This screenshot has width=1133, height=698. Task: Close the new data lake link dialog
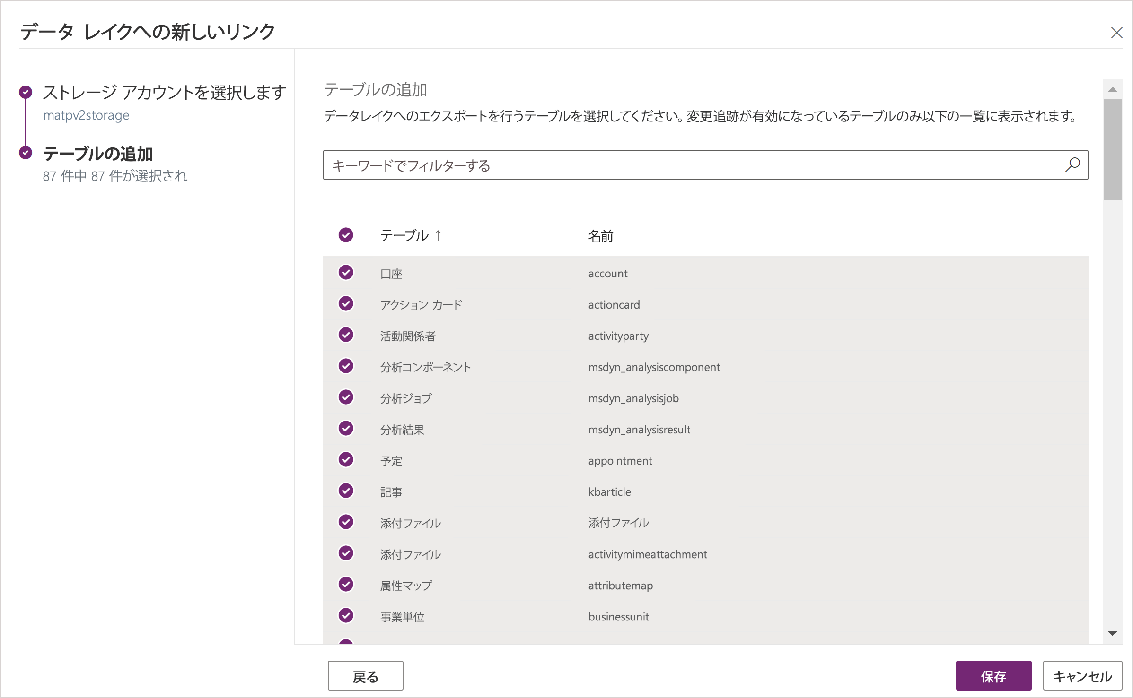pyautogui.click(x=1116, y=33)
